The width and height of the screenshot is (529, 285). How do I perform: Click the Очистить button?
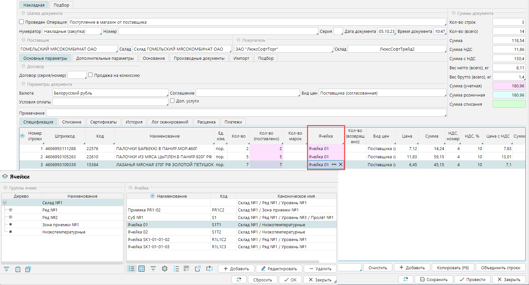(x=378, y=268)
